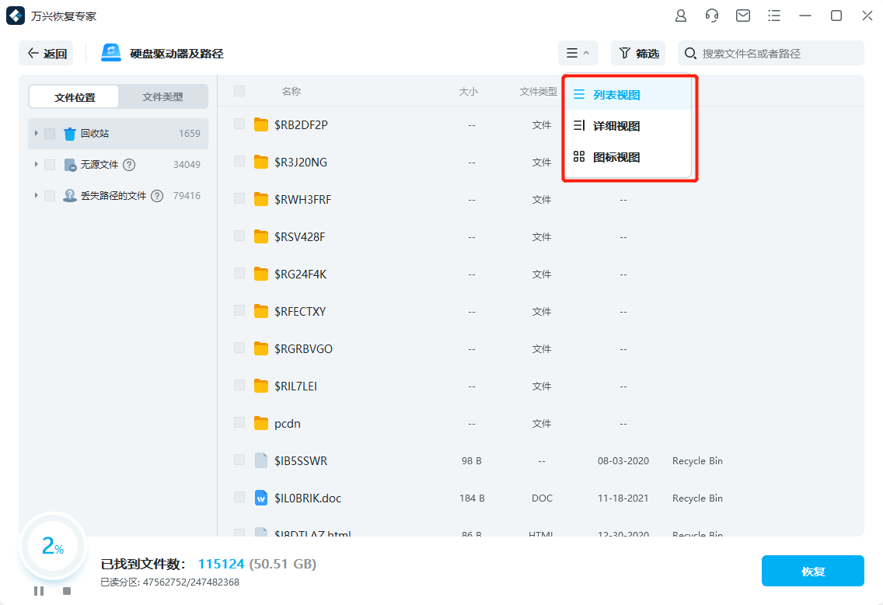
Task: Click the hard drive icon beside 硬盘驱动器及路径
Action: click(x=110, y=52)
